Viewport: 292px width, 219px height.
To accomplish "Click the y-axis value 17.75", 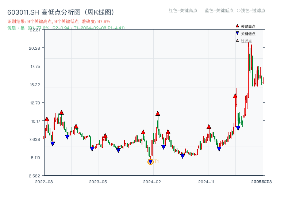I will (35, 66).
